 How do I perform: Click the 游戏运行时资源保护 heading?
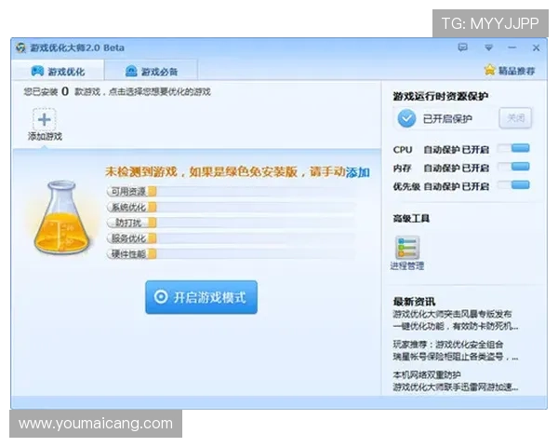point(440,96)
